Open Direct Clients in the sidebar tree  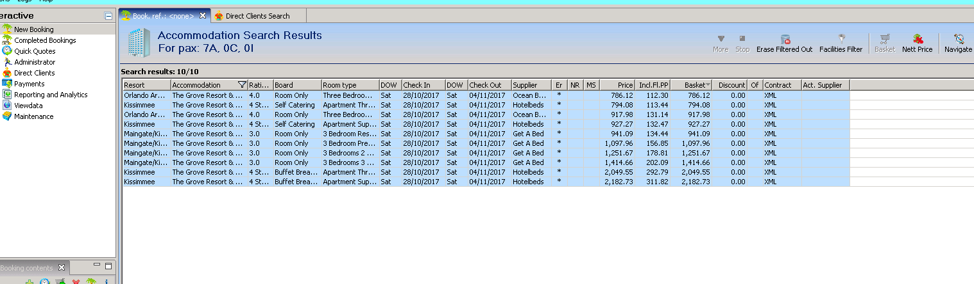[x=35, y=73]
